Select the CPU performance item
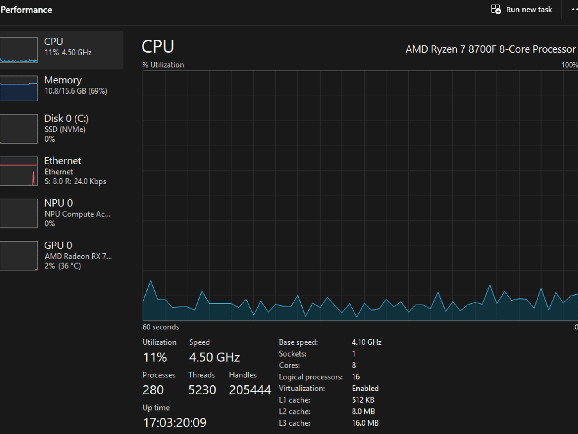Screen dimensions: 578x434 pyautogui.click(x=62, y=50)
